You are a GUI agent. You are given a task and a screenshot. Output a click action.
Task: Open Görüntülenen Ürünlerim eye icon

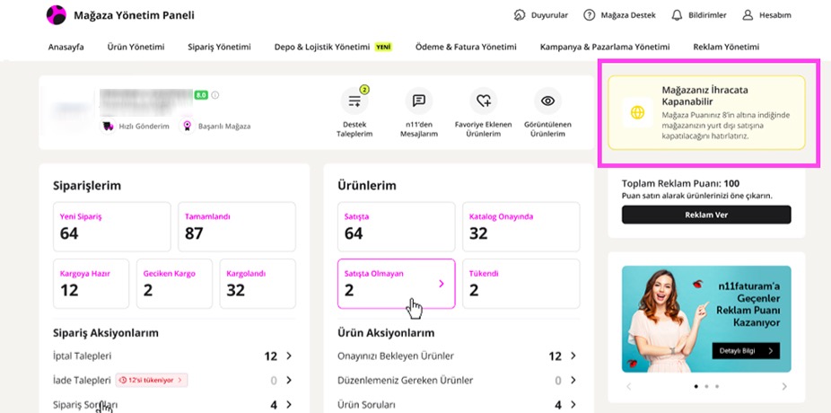[547, 101]
